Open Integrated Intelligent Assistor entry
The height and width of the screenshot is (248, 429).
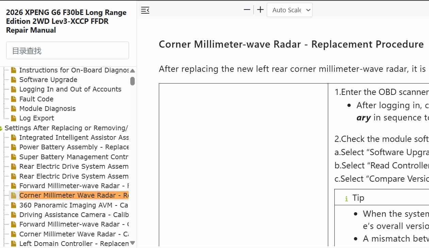[74, 137]
